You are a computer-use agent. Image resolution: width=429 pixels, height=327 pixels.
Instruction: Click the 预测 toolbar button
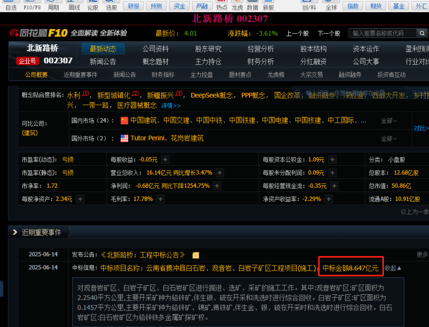(156, 6)
